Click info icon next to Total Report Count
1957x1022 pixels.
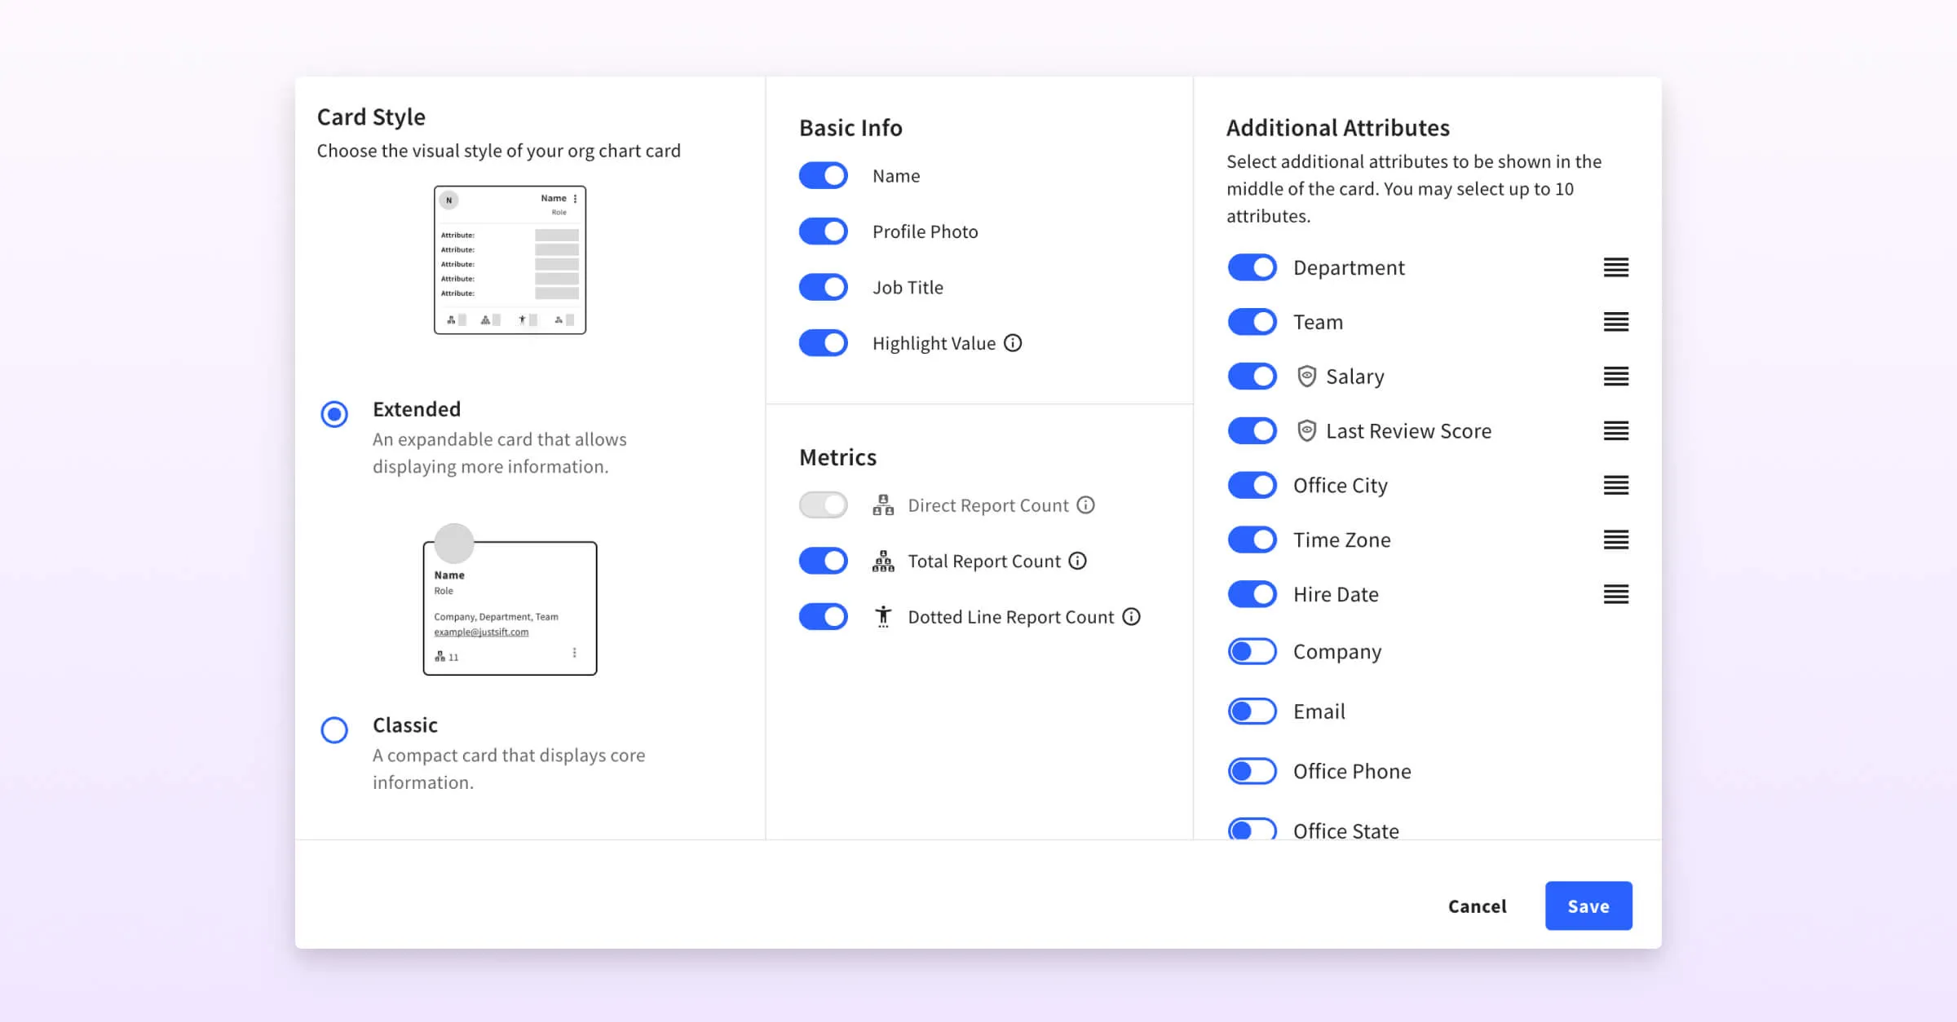(x=1077, y=561)
